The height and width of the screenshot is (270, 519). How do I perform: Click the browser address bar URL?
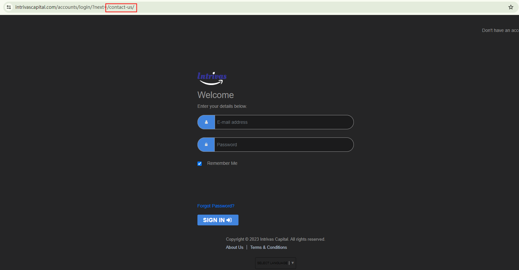[75, 7]
